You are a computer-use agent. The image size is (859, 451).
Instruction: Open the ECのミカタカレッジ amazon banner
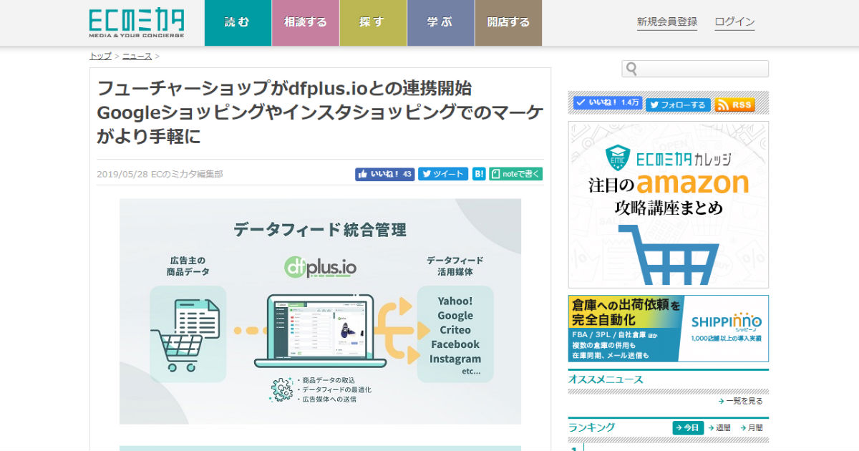pos(669,205)
